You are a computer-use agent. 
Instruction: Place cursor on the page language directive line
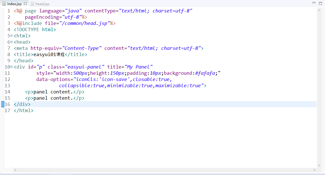point(103,11)
